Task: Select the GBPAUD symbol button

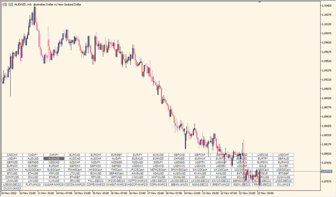Action: tap(283, 159)
